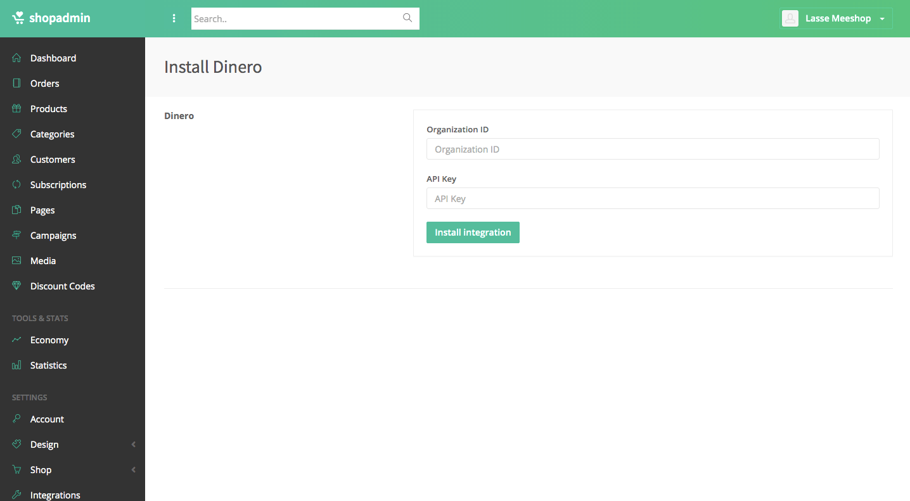Click the Campaigns signpost icon
The height and width of the screenshot is (501, 910).
click(x=17, y=235)
